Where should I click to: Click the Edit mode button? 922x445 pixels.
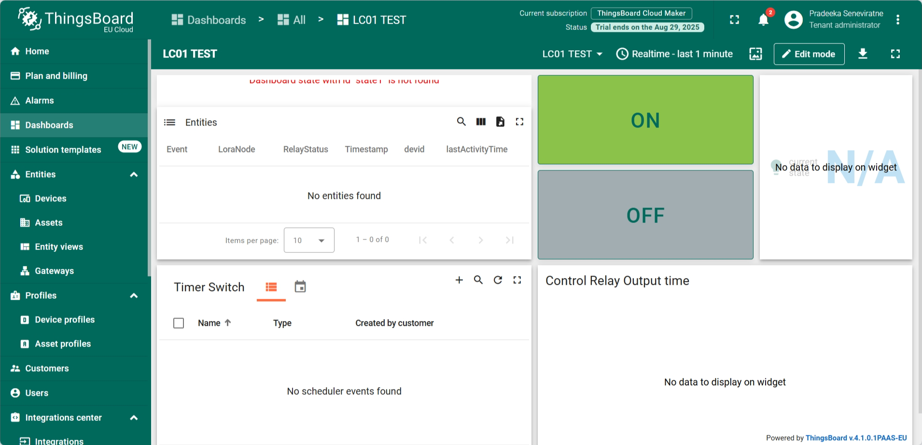809,54
